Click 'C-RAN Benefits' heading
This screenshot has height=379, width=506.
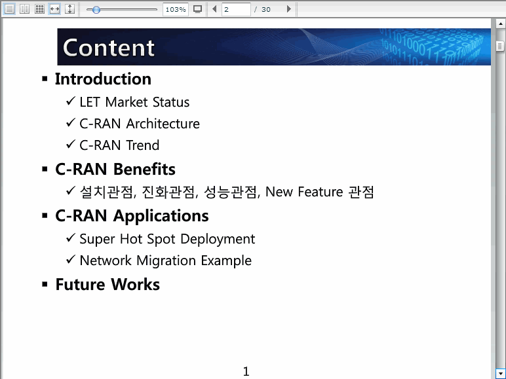coord(115,169)
